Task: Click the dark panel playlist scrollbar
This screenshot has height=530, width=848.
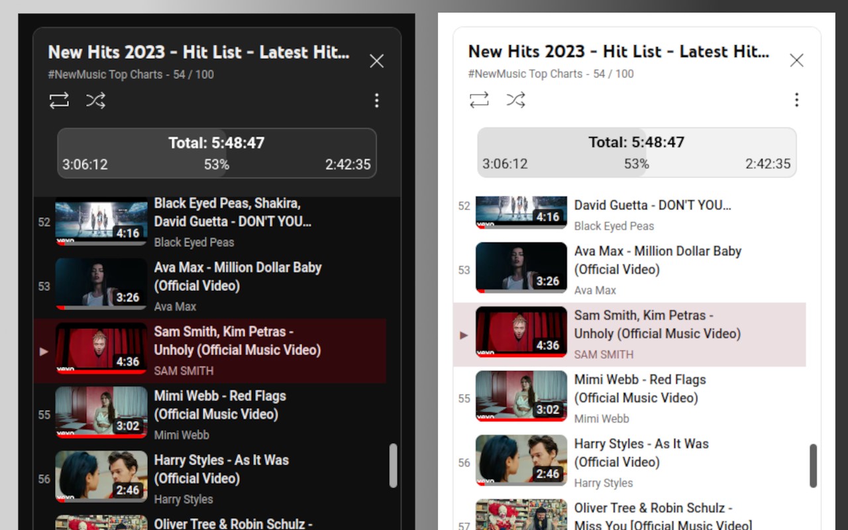Action: [x=393, y=465]
